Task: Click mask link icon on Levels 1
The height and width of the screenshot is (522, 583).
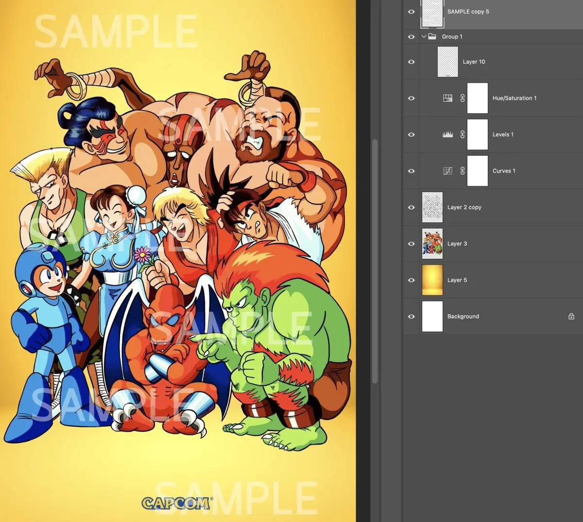Action: pyautogui.click(x=463, y=135)
